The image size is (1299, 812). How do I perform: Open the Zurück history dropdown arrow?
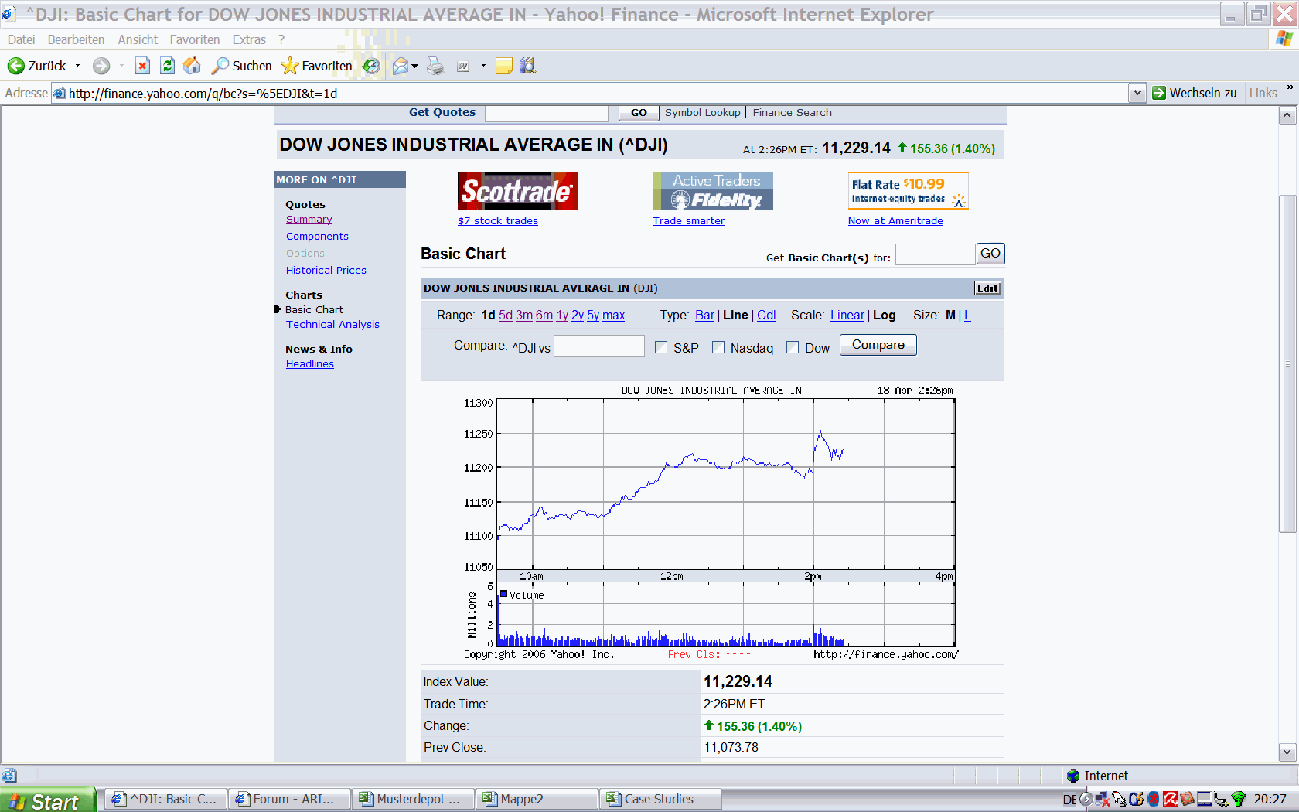coord(77,66)
